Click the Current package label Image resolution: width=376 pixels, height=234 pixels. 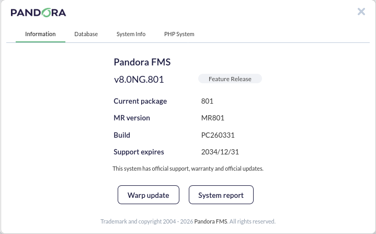(x=140, y=101)
